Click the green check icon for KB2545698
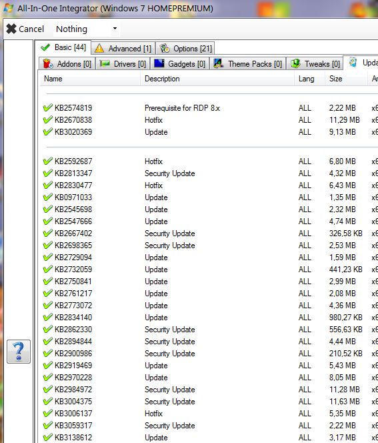Viewport: 378px width, 443px height. tap(48, 209)
